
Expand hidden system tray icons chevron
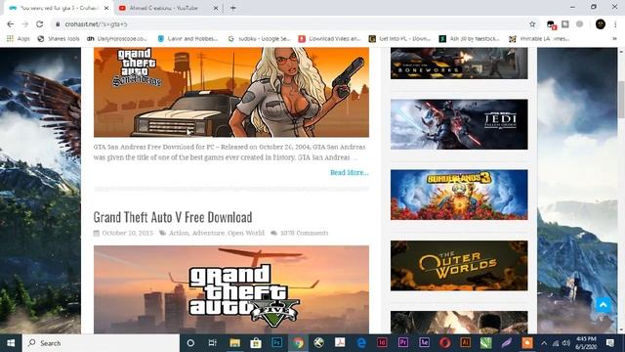(544, 343)
